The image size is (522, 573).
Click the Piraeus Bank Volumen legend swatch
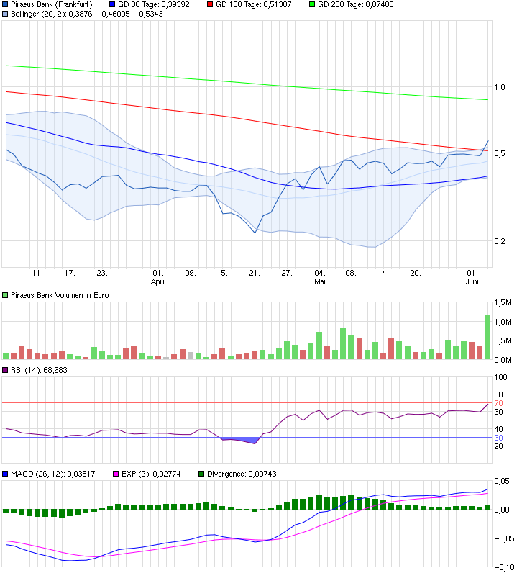click(6, 295)
